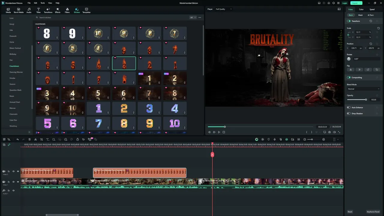The image size is (384, 216).
Task: Select the Neon sticker category
Action: point(12,96)
